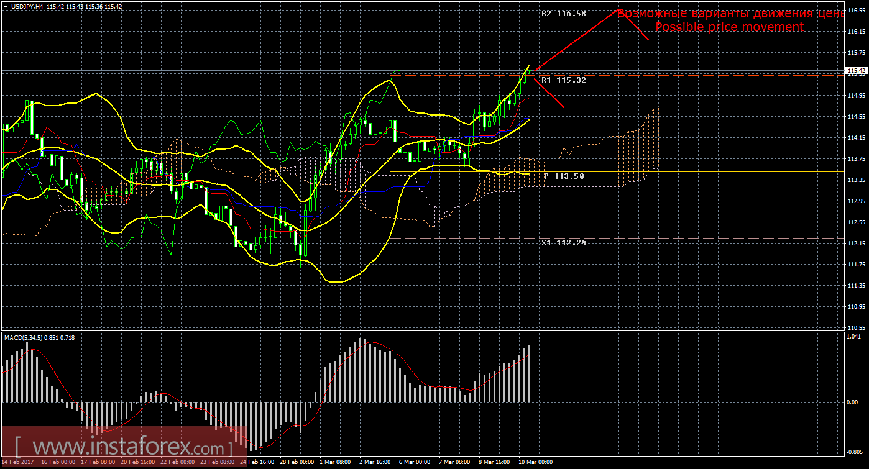
Task: Select the 115.43 high value in the chart header
Action: [73, 6]
